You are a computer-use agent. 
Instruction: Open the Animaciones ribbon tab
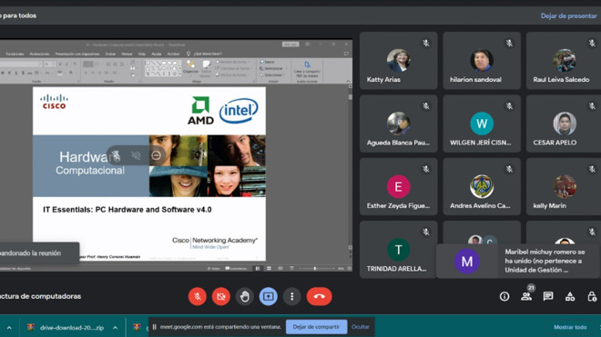[39, 54]
